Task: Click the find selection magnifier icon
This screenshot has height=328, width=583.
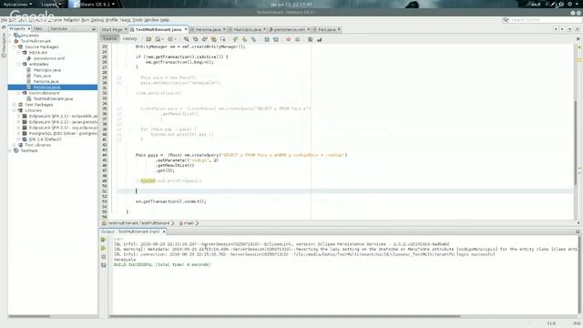Action: [x=186, y=39]
